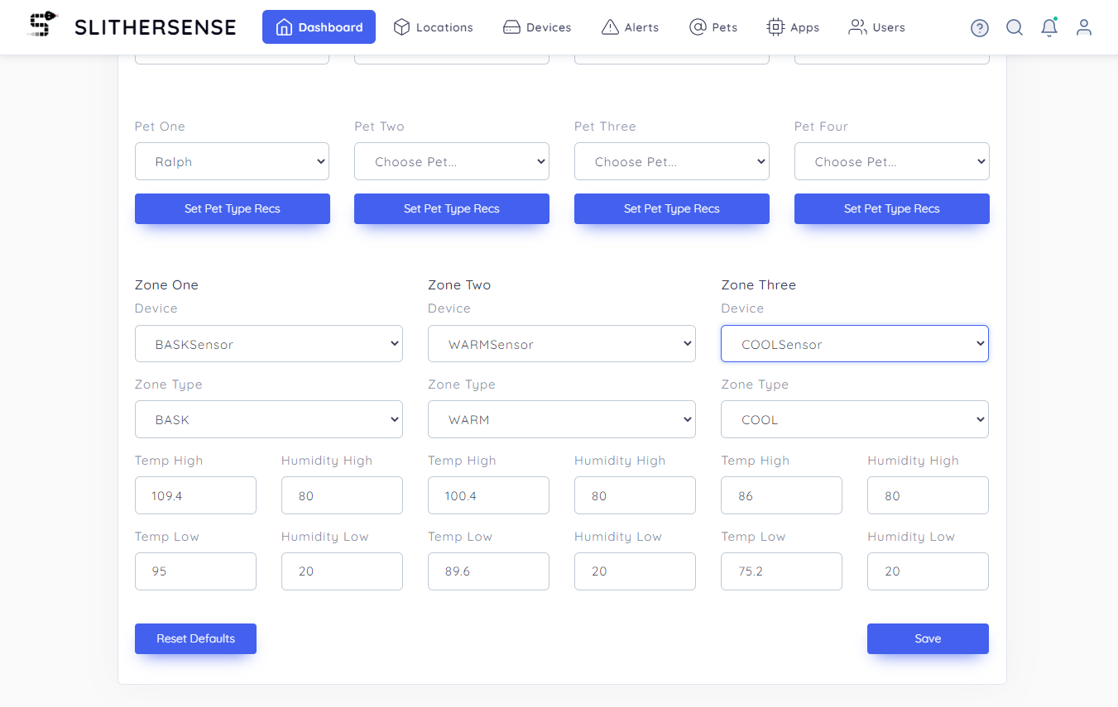Open Zone One Zone Type BASK dropdown
This screenshot has height=707, width=1118.
(x=269, y=419)
